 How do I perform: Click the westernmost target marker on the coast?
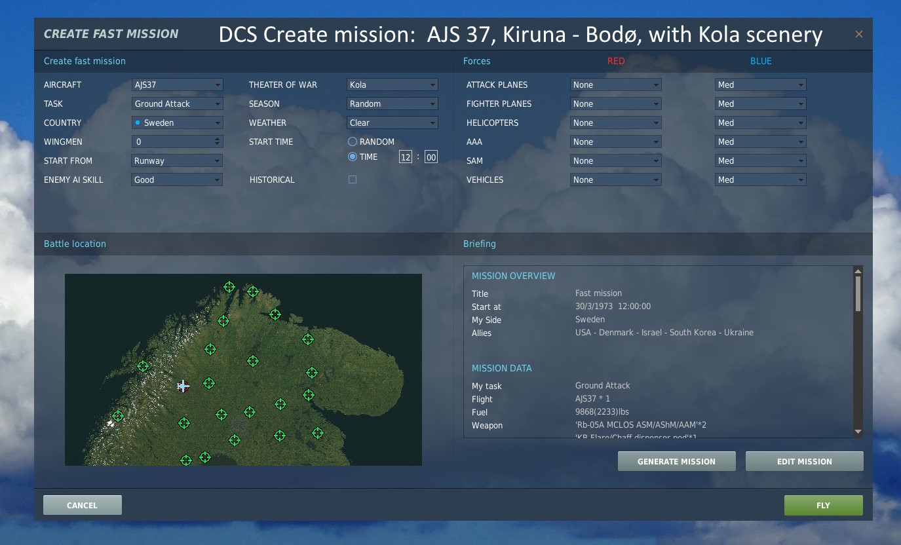[x=118, y=415]
